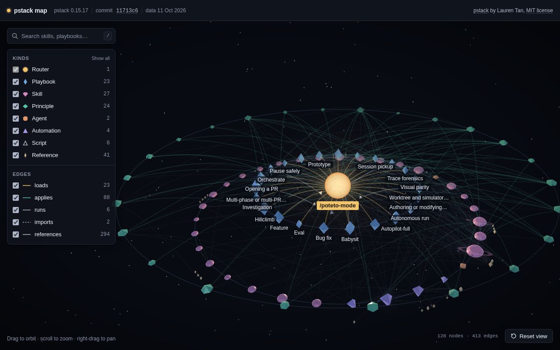The height and width of the screenshot is (350, 560).
Task: Open the MIT license link
Action: pyautogui.click(x=539, y=10)
